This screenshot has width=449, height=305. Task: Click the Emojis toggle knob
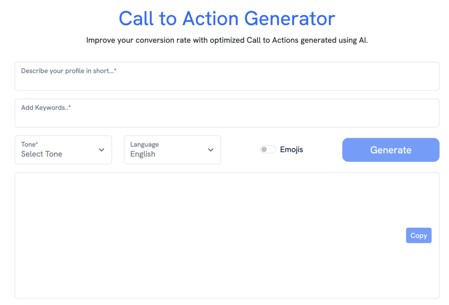(265, 149)
